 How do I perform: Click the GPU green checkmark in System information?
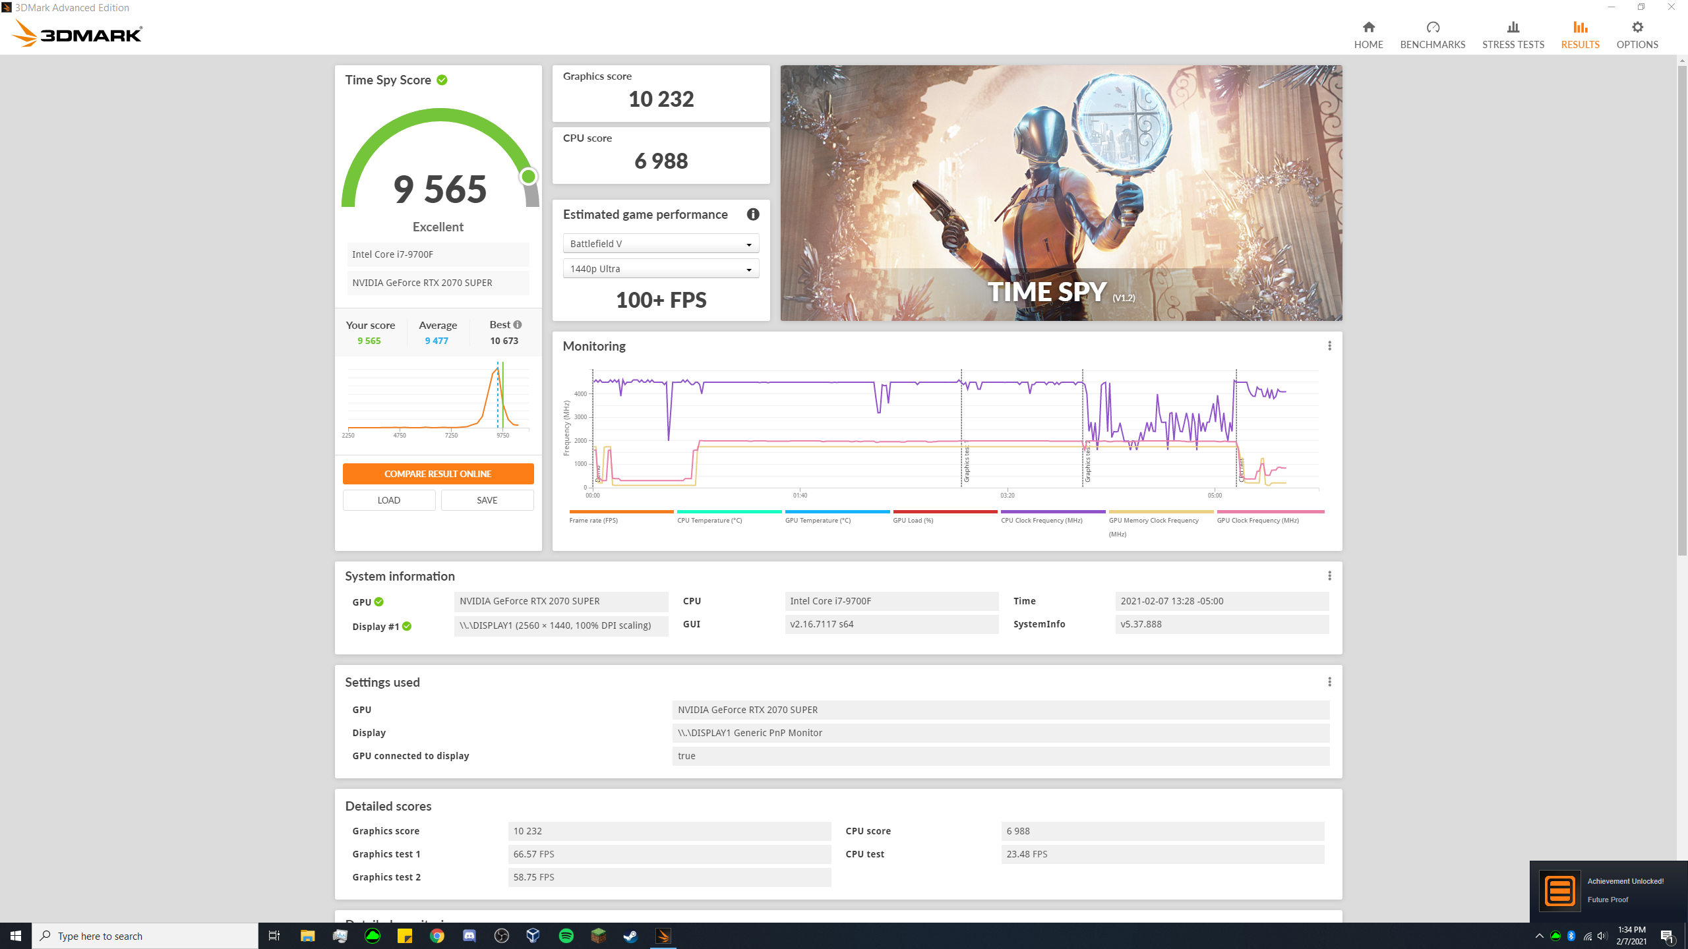pyautogui.click(x=378, y=602)
